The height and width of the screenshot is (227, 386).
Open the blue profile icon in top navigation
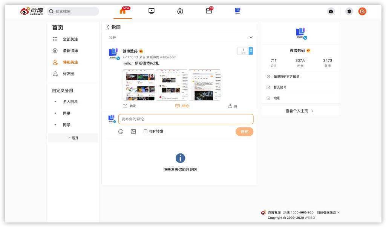click(x=238, y=11)
